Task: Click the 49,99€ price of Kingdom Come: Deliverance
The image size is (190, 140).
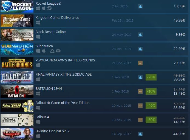Action: [179, 20]
